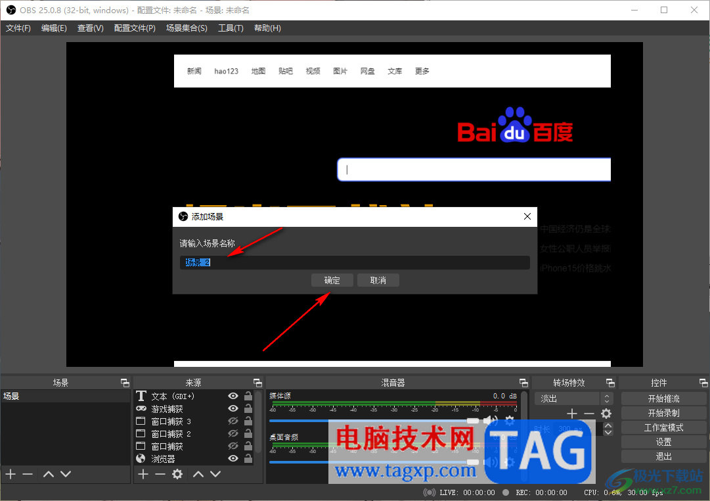
Task: Pop out the Controls (控件) dock panel
Action: pyautogui.click(x=703, y=383)
